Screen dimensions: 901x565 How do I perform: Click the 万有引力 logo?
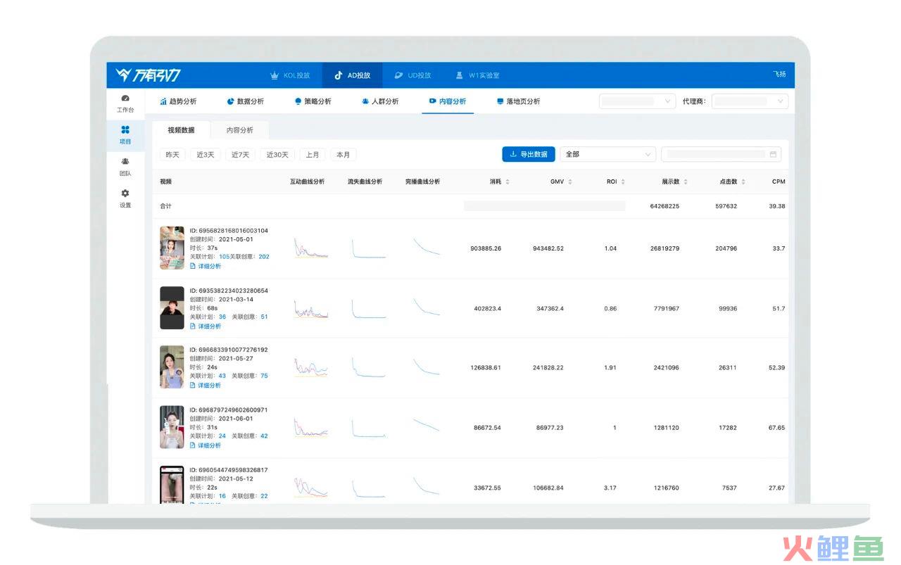(x=149, y=75)
